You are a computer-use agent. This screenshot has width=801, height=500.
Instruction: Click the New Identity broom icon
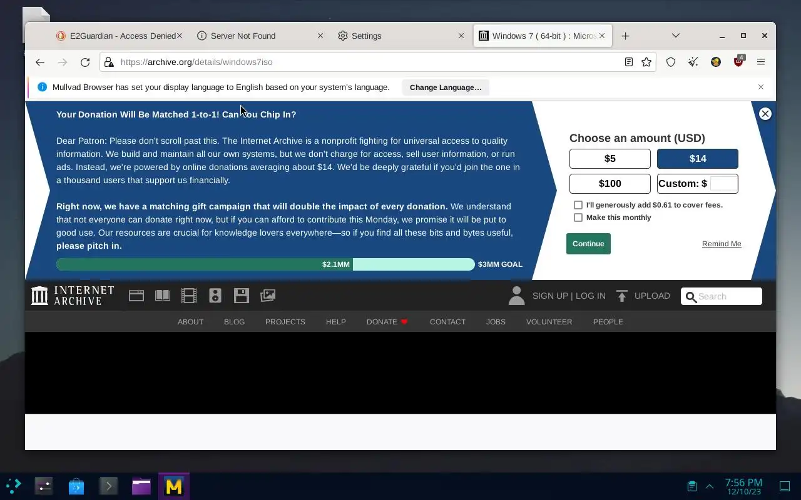693,62
